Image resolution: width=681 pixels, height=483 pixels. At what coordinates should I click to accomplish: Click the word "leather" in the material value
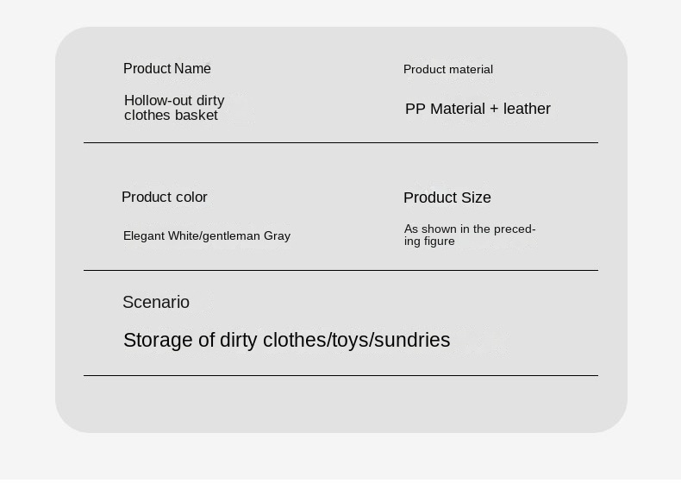tap(527, 109)
